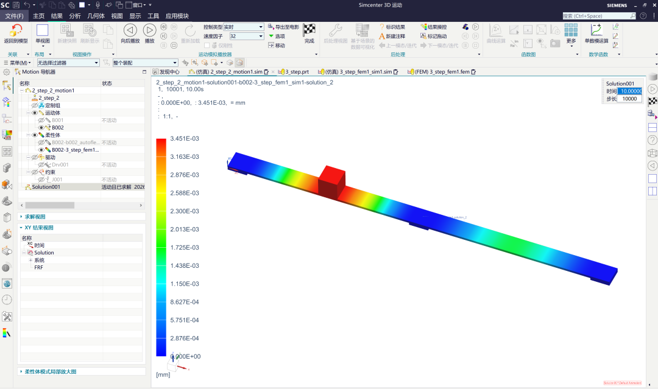
Task: Collapse the XY 结果视图 section
Action: [21, 228]
